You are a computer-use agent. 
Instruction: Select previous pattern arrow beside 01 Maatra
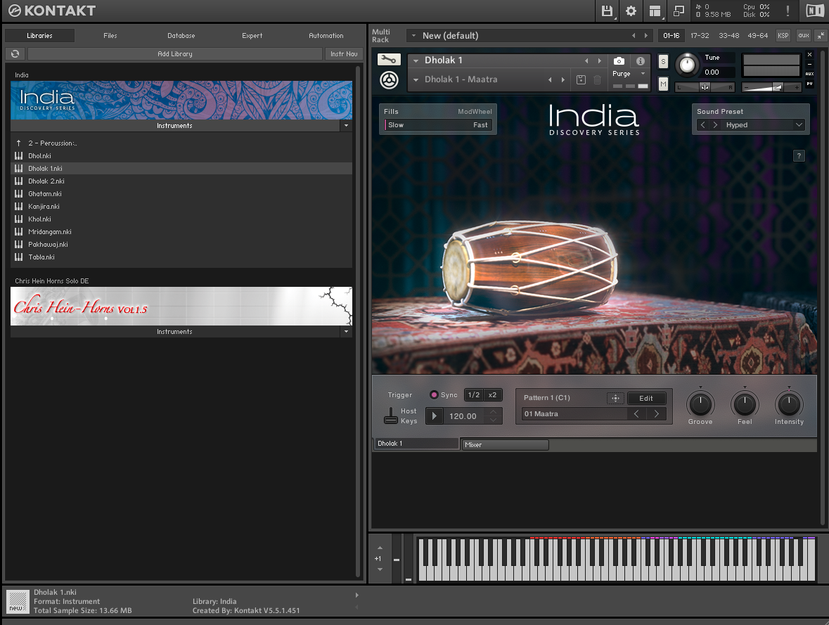click(x=636, y=414)
